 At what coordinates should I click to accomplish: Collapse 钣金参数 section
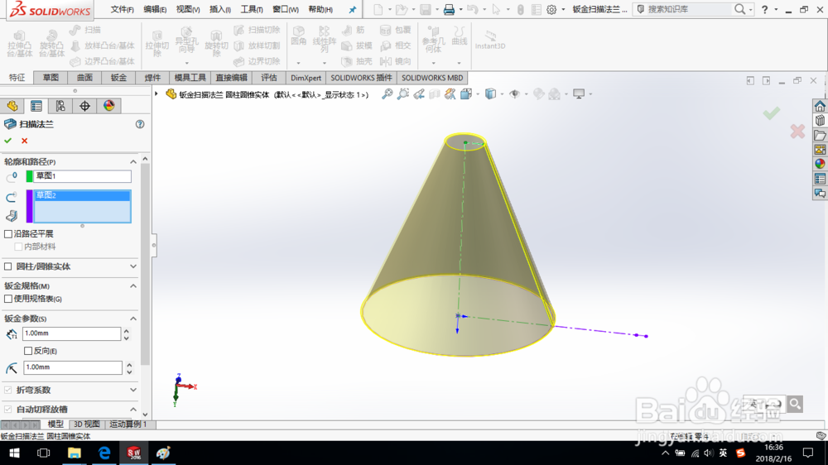coord(133,319)
